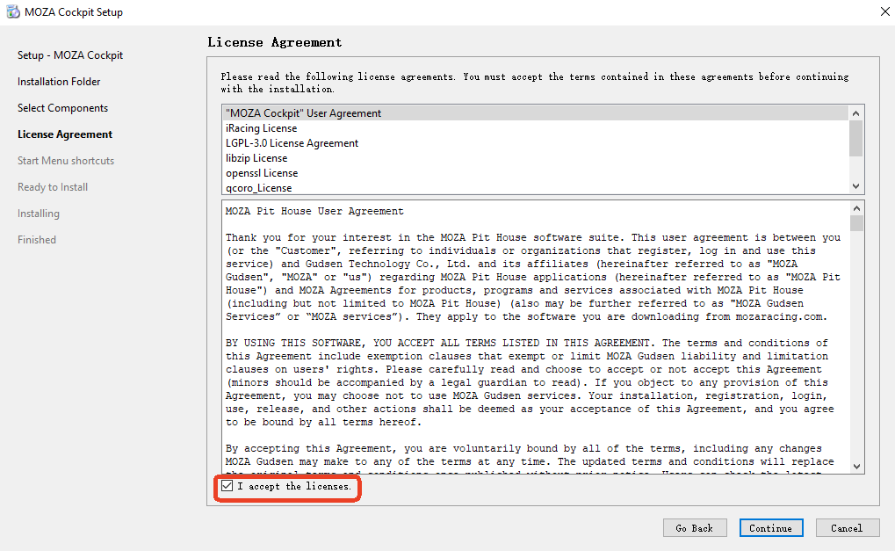
Task: Uncheck the I accept the licenses checkbox
Action: [227, 486]
